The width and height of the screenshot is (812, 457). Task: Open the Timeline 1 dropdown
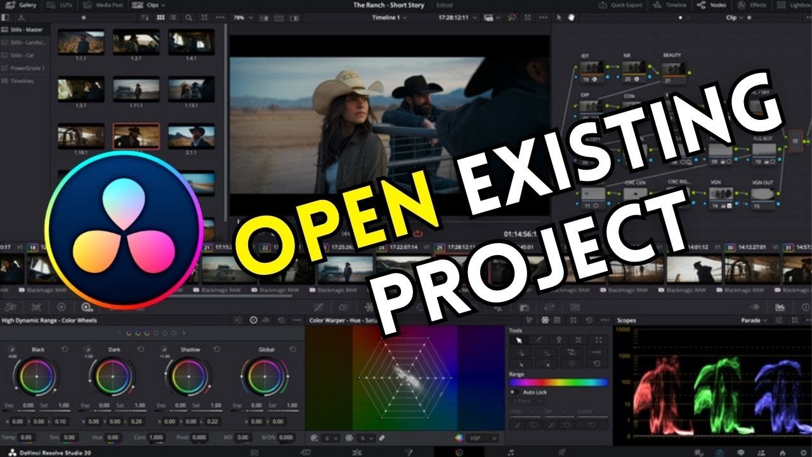pyautogui.click(x=390, y=18)
